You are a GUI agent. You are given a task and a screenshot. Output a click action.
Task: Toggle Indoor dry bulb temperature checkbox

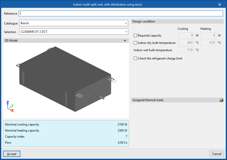135,43
